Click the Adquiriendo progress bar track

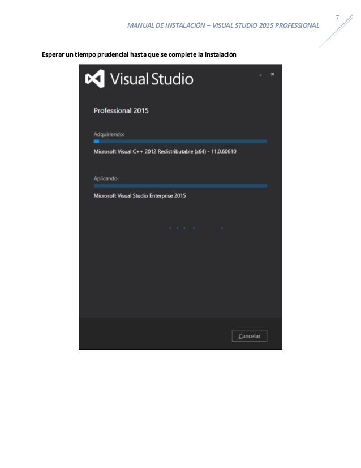click(x=180, y=142)
